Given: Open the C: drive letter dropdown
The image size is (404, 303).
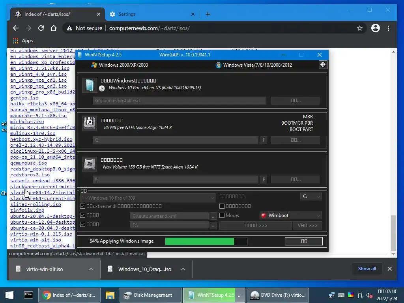Looking at the screenshot, I should [x=311, y=196].
